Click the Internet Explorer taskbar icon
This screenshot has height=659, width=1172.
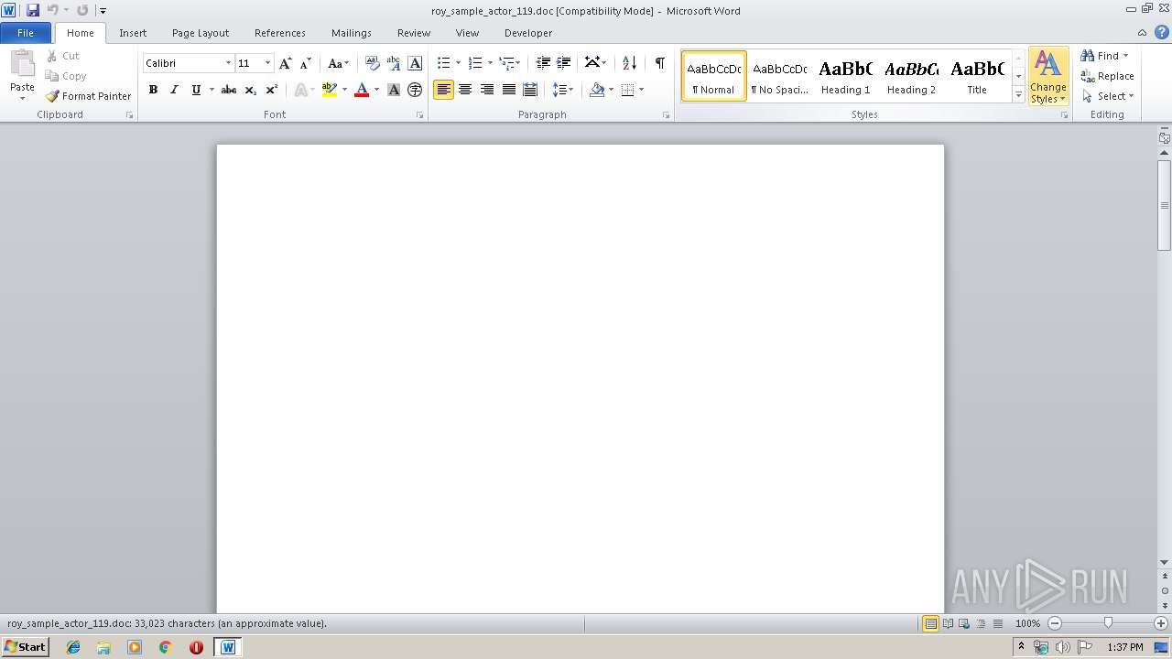(73, 647)
